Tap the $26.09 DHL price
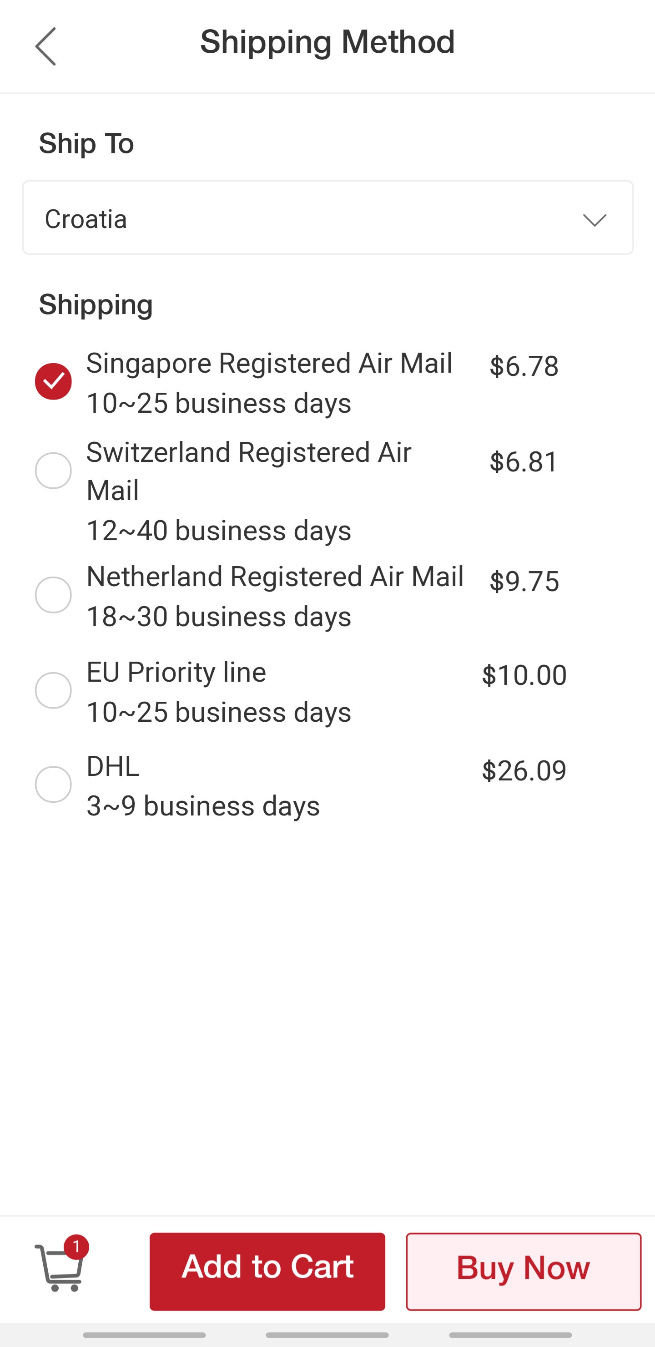The width and height of the screenshot is (655, 1347). pyautogui.click(x=523, y=771)
